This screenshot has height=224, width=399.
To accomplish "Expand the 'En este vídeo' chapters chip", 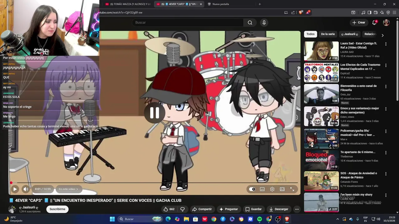I will coord(68,189).
